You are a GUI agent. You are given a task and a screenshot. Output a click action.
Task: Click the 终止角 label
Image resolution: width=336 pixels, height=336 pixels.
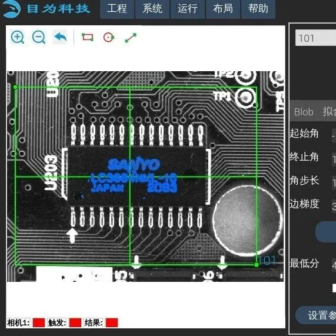pos(304,157)
